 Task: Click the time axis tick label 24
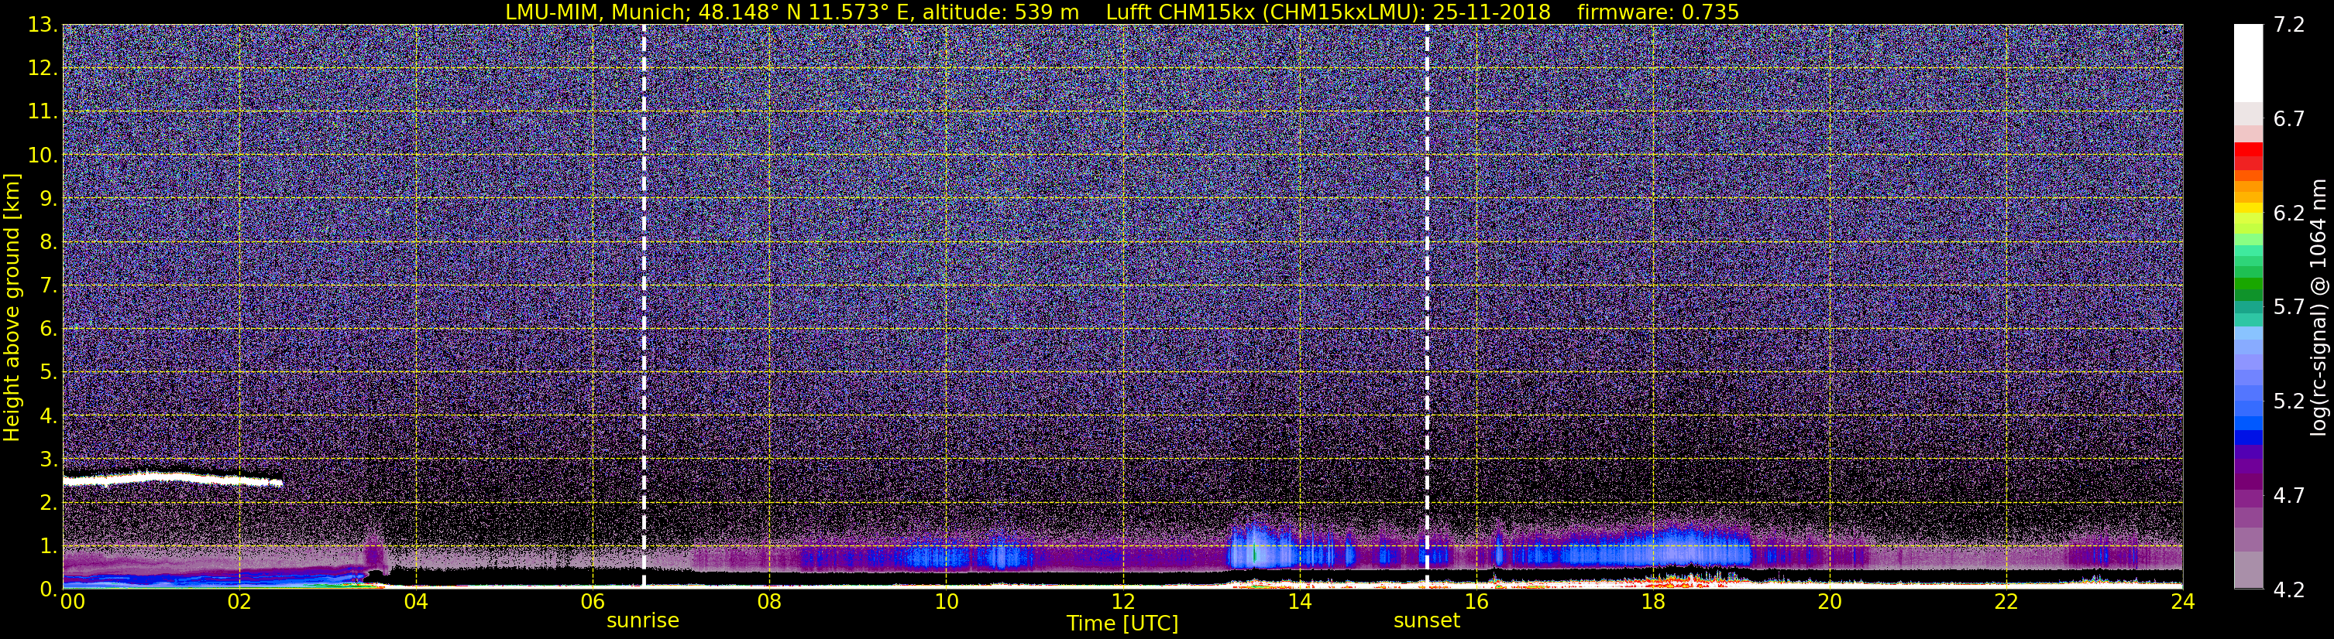coord(2183,602)
